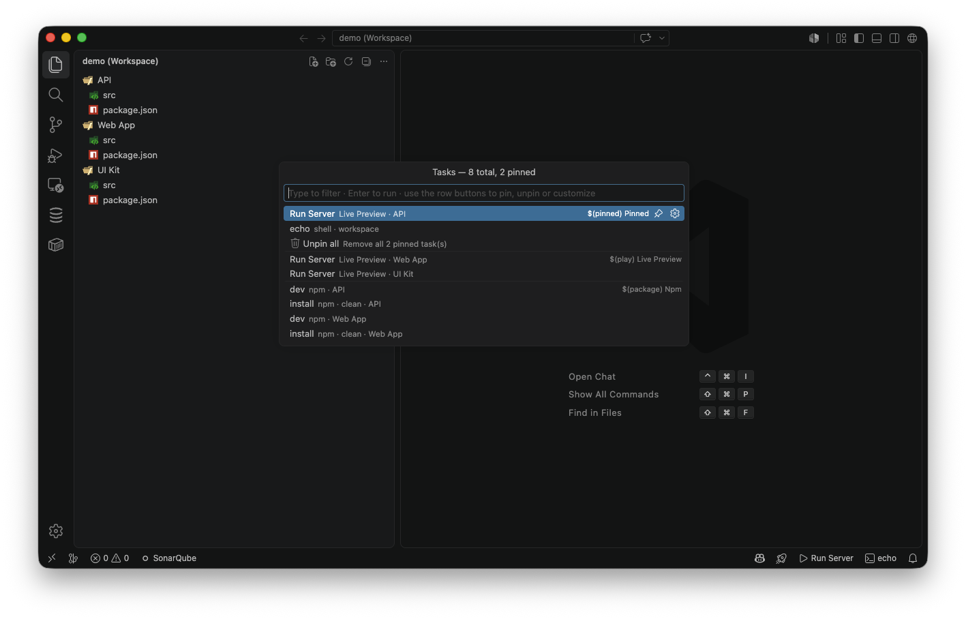The image size is (966, 619).
Task: Run install npm clean task for API
Action: pos(484,304)
